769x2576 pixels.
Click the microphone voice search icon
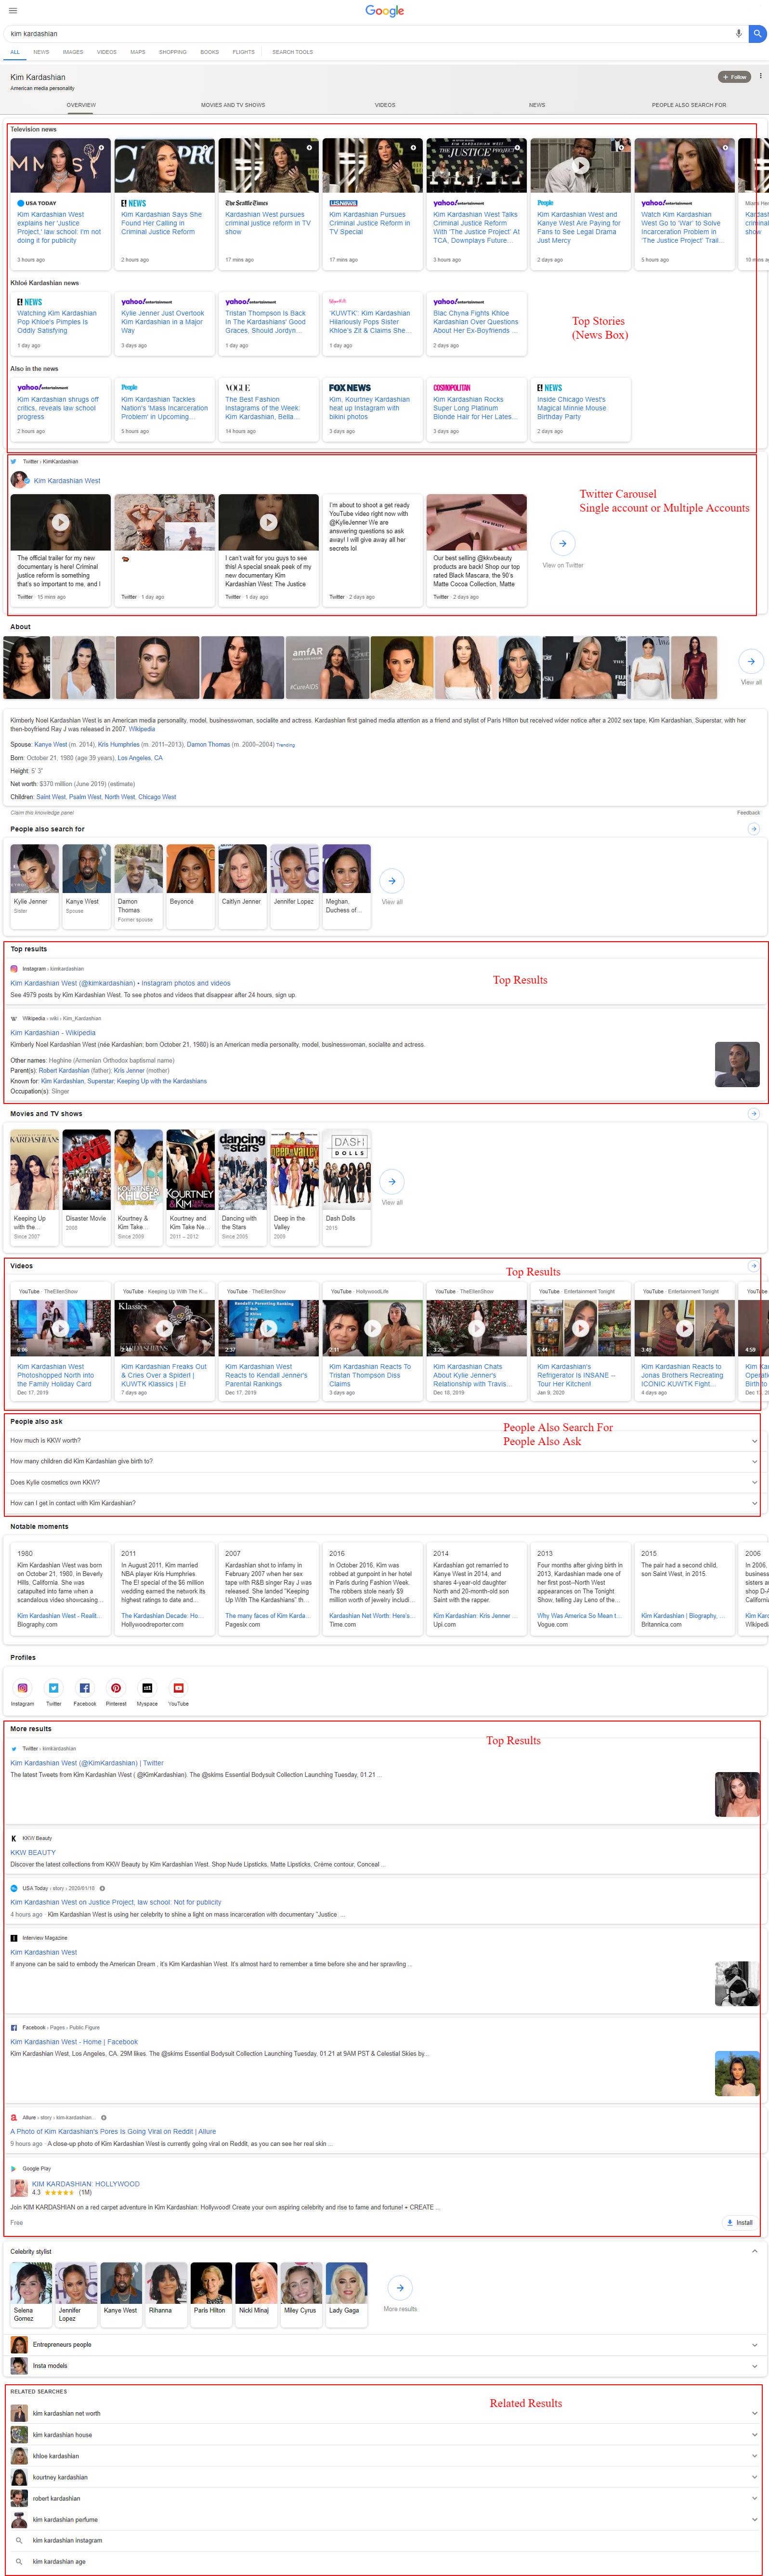point(738,33)
